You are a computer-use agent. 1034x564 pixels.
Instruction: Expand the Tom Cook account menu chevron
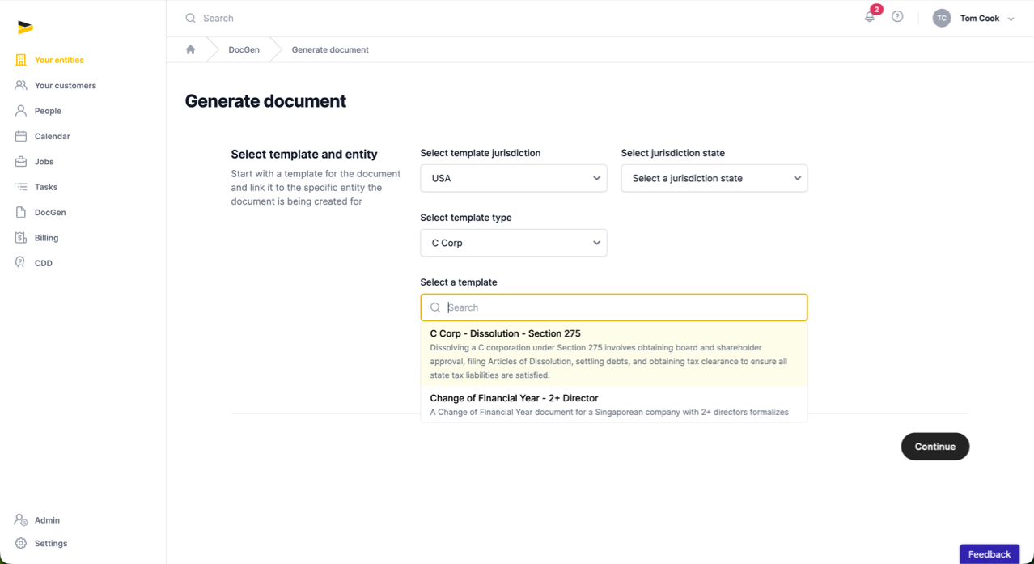[x=1011, y=19]
